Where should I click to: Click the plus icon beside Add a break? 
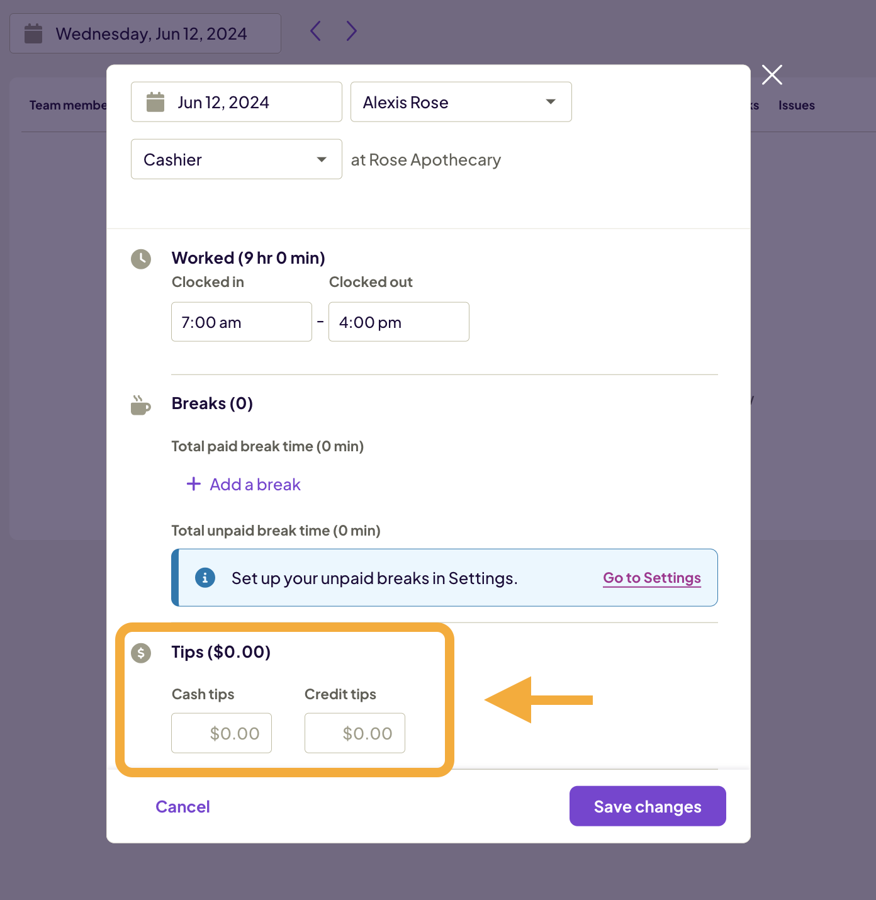coord(193,484)
